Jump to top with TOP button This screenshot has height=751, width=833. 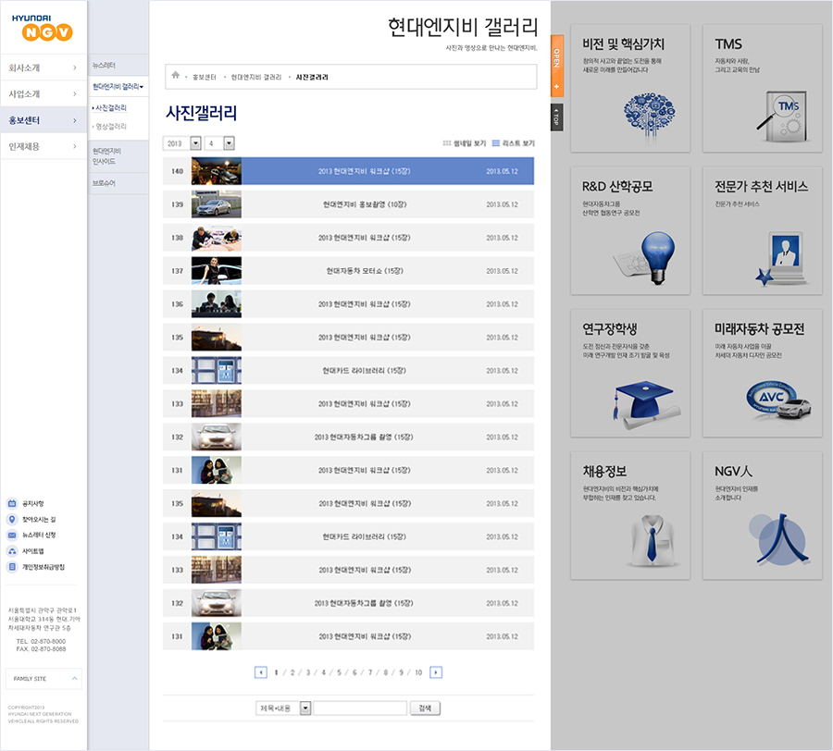pos(557,117)
